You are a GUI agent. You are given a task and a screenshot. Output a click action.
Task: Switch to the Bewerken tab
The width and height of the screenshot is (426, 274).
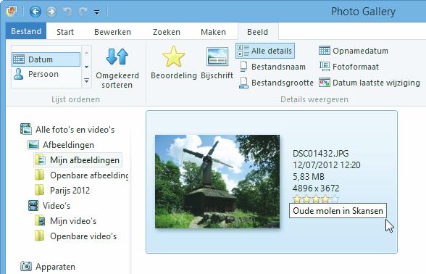pyautogui.click(x=112, y=32)
